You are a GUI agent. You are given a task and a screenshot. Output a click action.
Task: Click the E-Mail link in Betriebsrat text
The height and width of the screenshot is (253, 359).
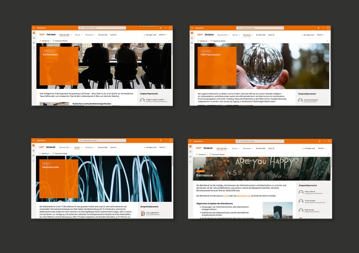click(x=226, y=196)
